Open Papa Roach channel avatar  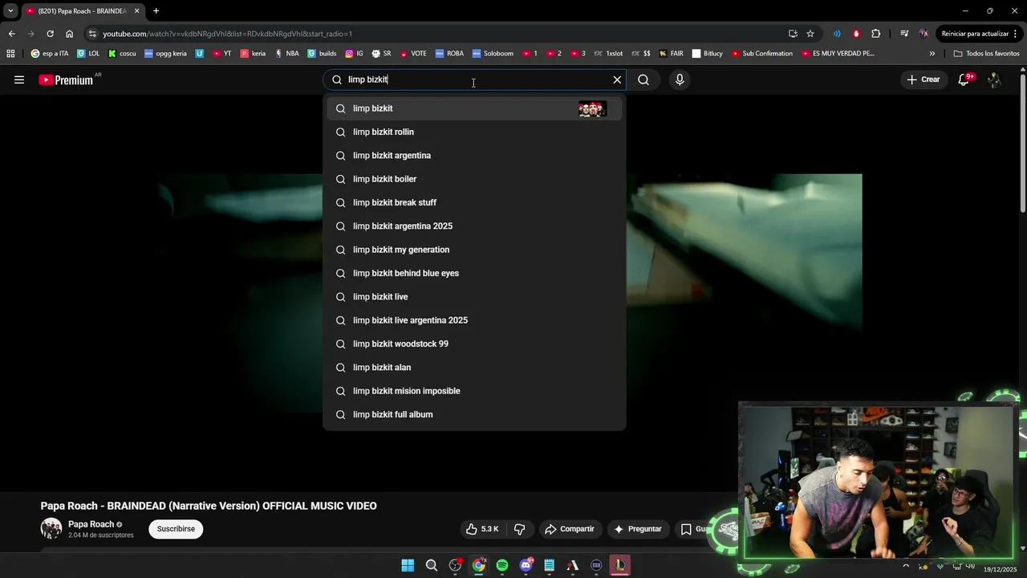pyautogui.click(x=51, y=528)
